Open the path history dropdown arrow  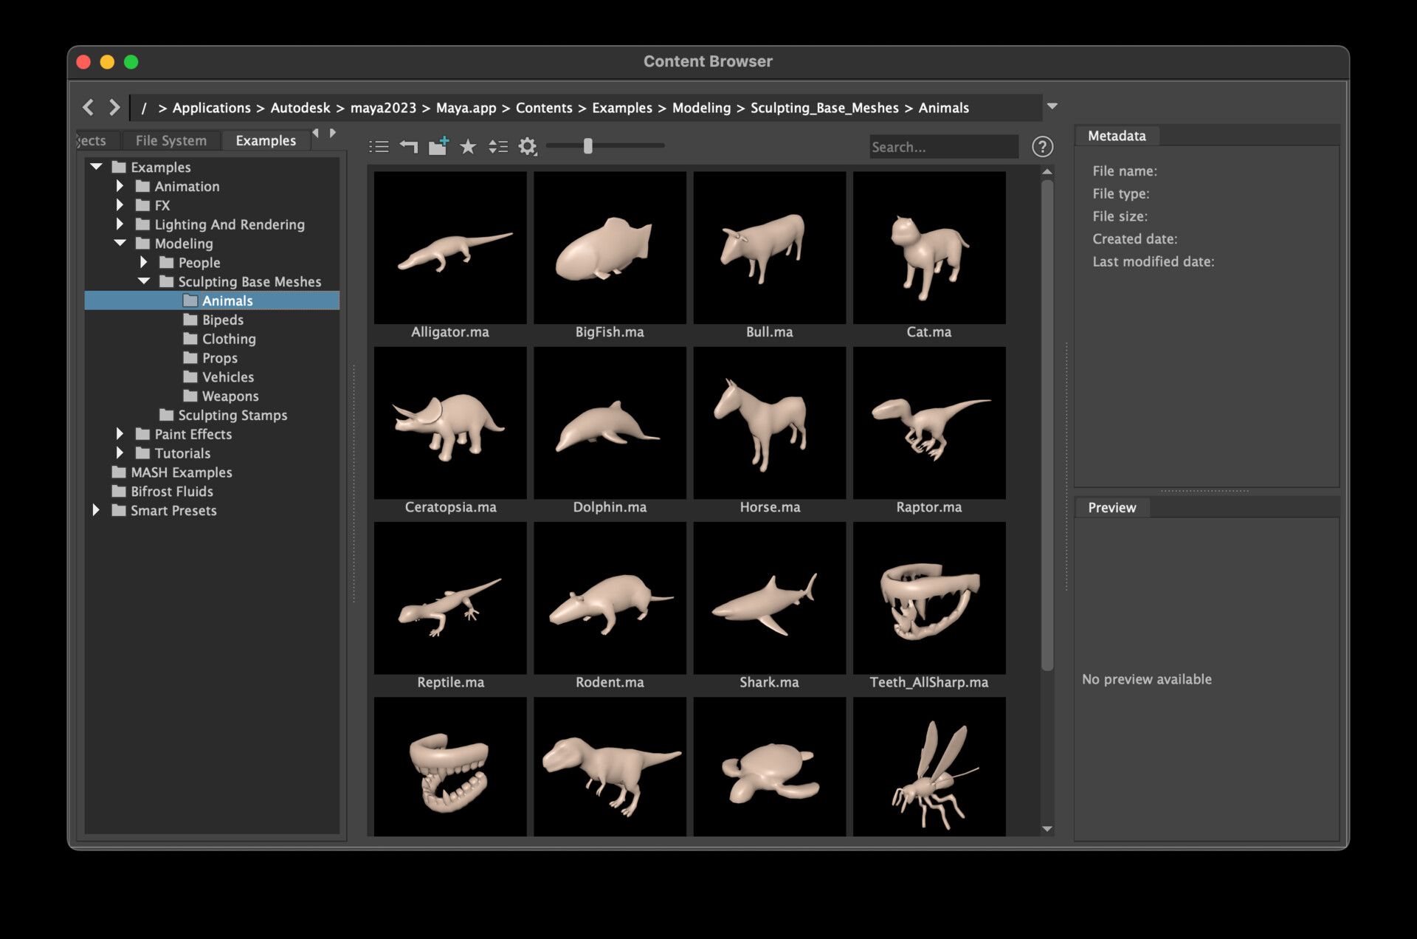coord(1052,107)
